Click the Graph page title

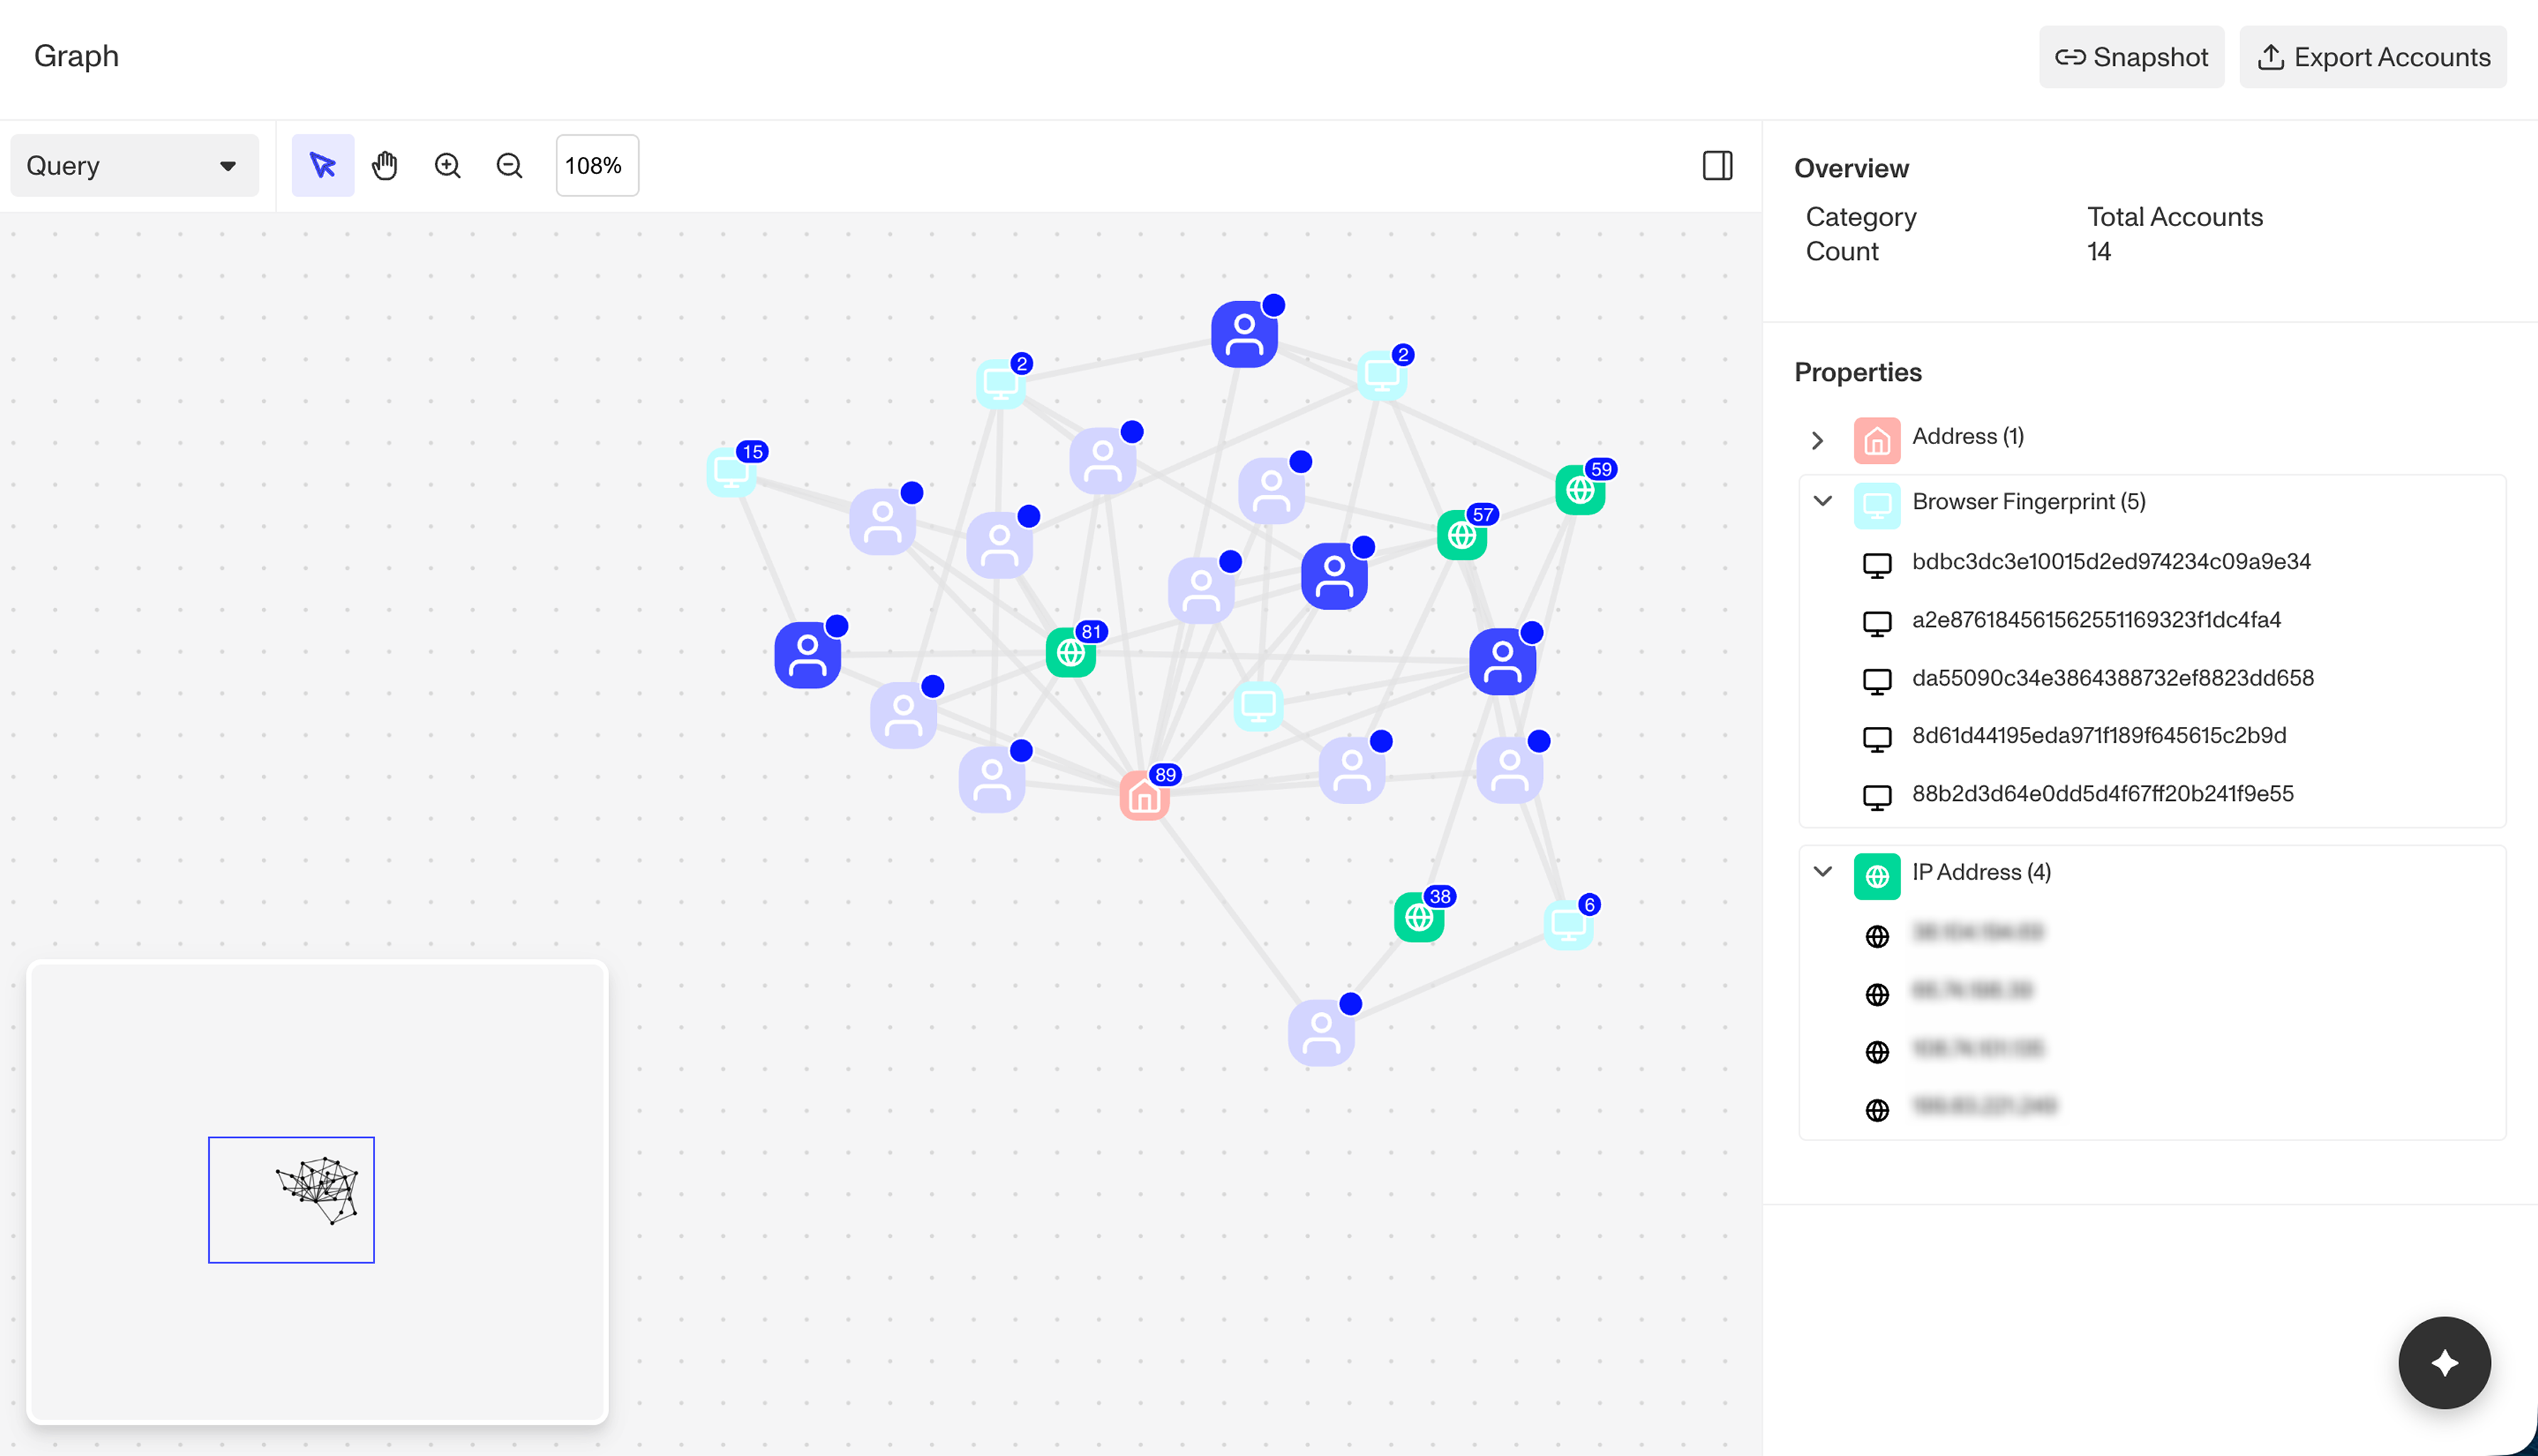click(x=76, y=56)
